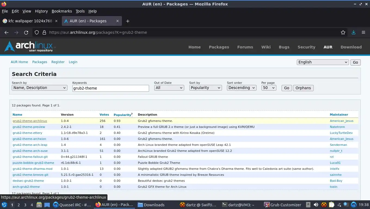Open the Tools menu
370x209 pixels.
80,11
